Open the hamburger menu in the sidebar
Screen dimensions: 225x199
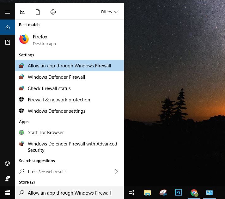pos(8,12)
